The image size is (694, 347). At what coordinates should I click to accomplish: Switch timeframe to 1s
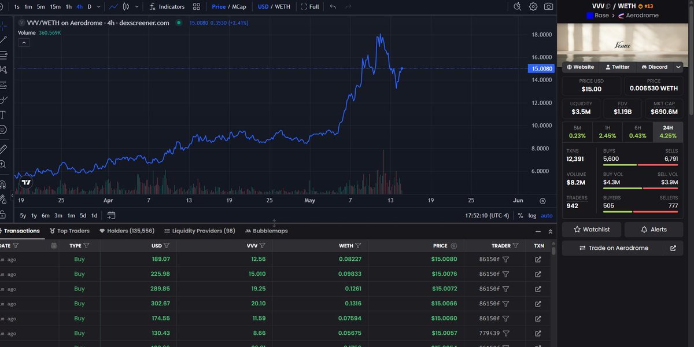point(17,7)
